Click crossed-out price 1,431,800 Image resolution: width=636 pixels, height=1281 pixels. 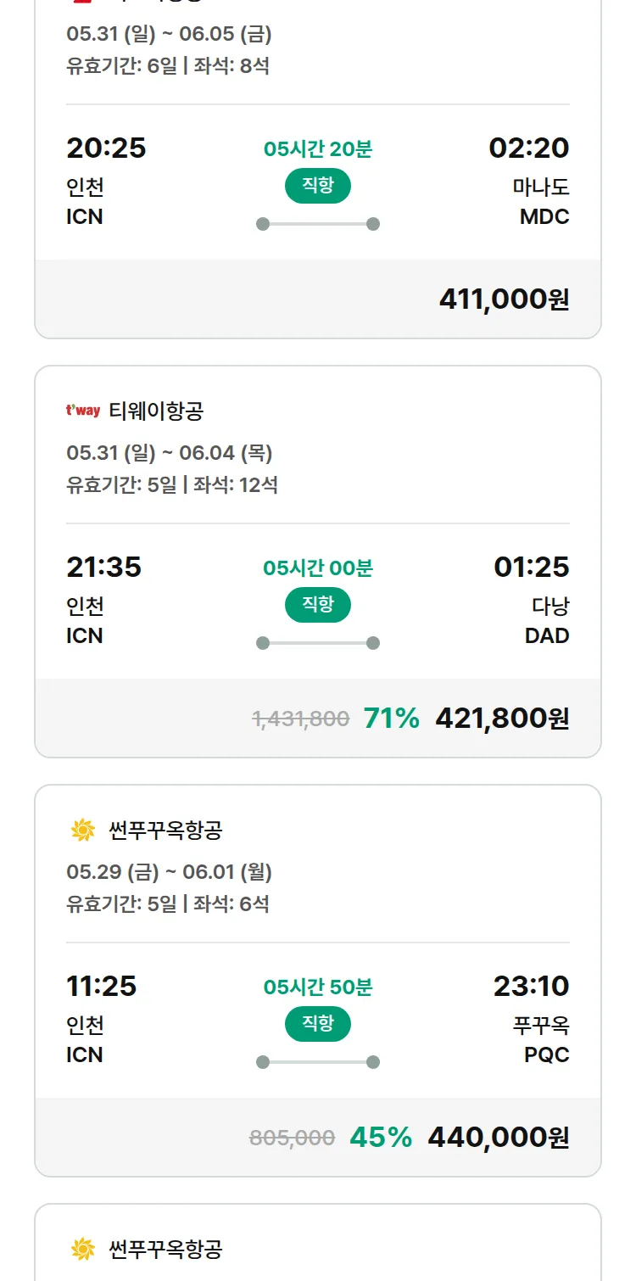click(x=301, y=719)
